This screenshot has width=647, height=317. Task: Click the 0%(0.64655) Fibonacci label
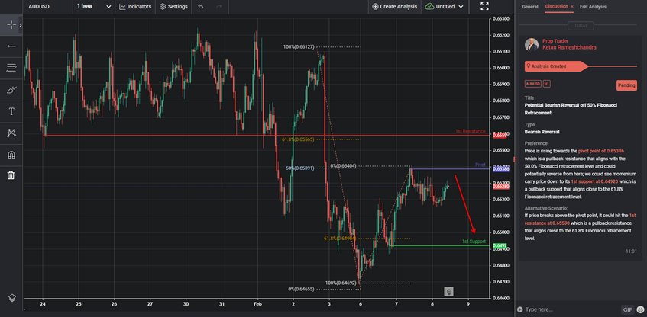[x=301, y=289]
